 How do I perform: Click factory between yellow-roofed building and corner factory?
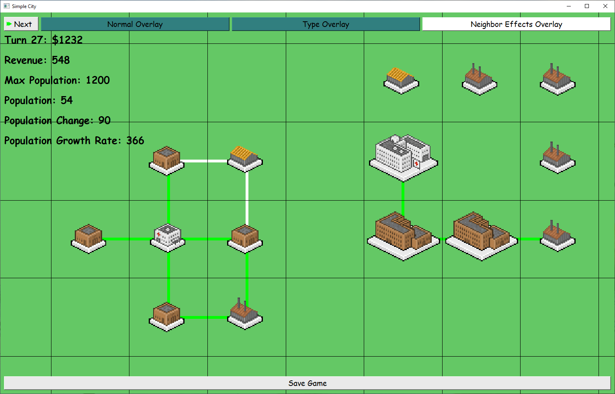point(479,80)
